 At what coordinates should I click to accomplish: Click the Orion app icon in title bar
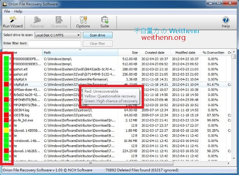[4, 4]
